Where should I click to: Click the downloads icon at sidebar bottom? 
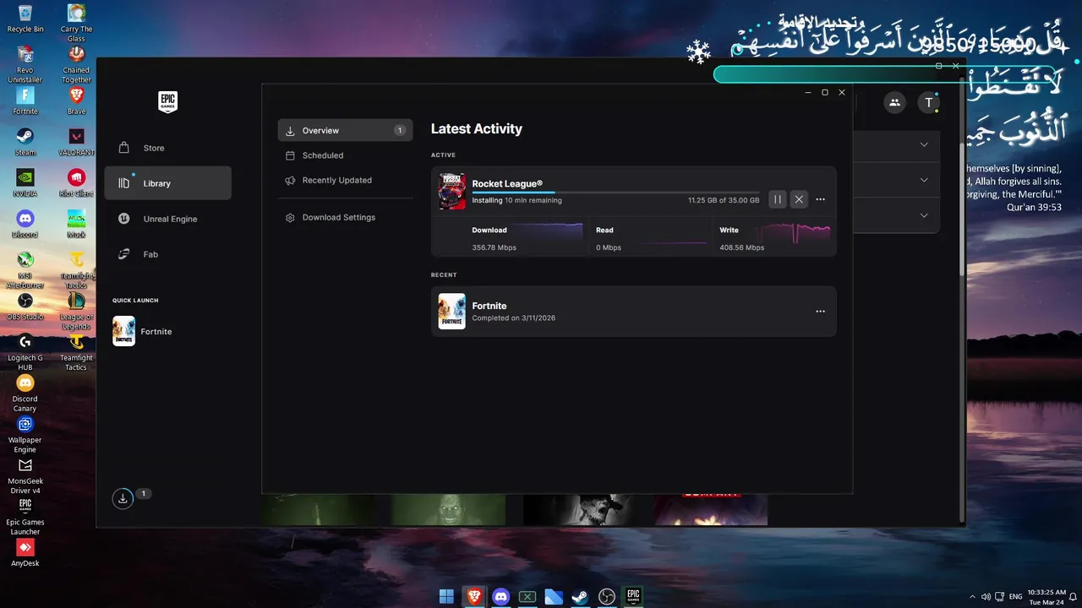123,498
